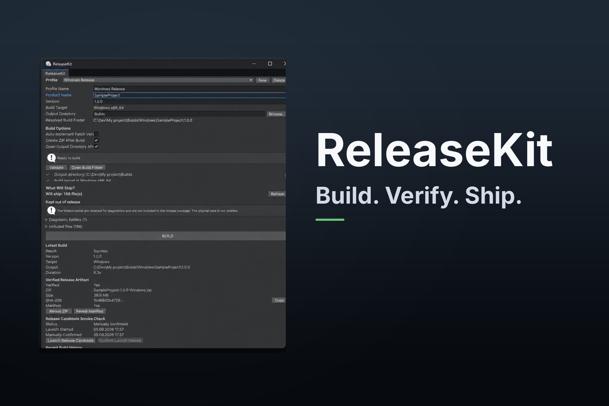This screenshot has width=609, height=406.
Task: Open the Profile dropdown showing Windows Release
Action: 158,80
